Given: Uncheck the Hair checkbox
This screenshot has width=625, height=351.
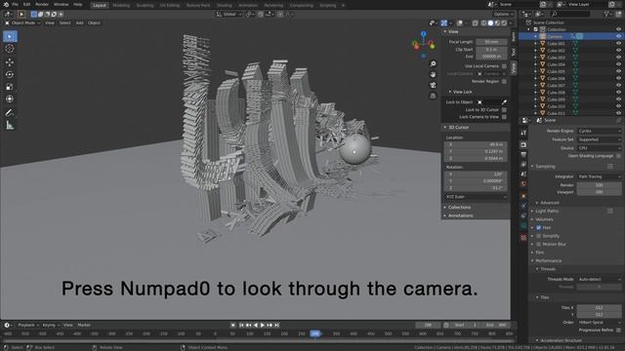Looking at the screenshot, I should [x=538, y=227].
